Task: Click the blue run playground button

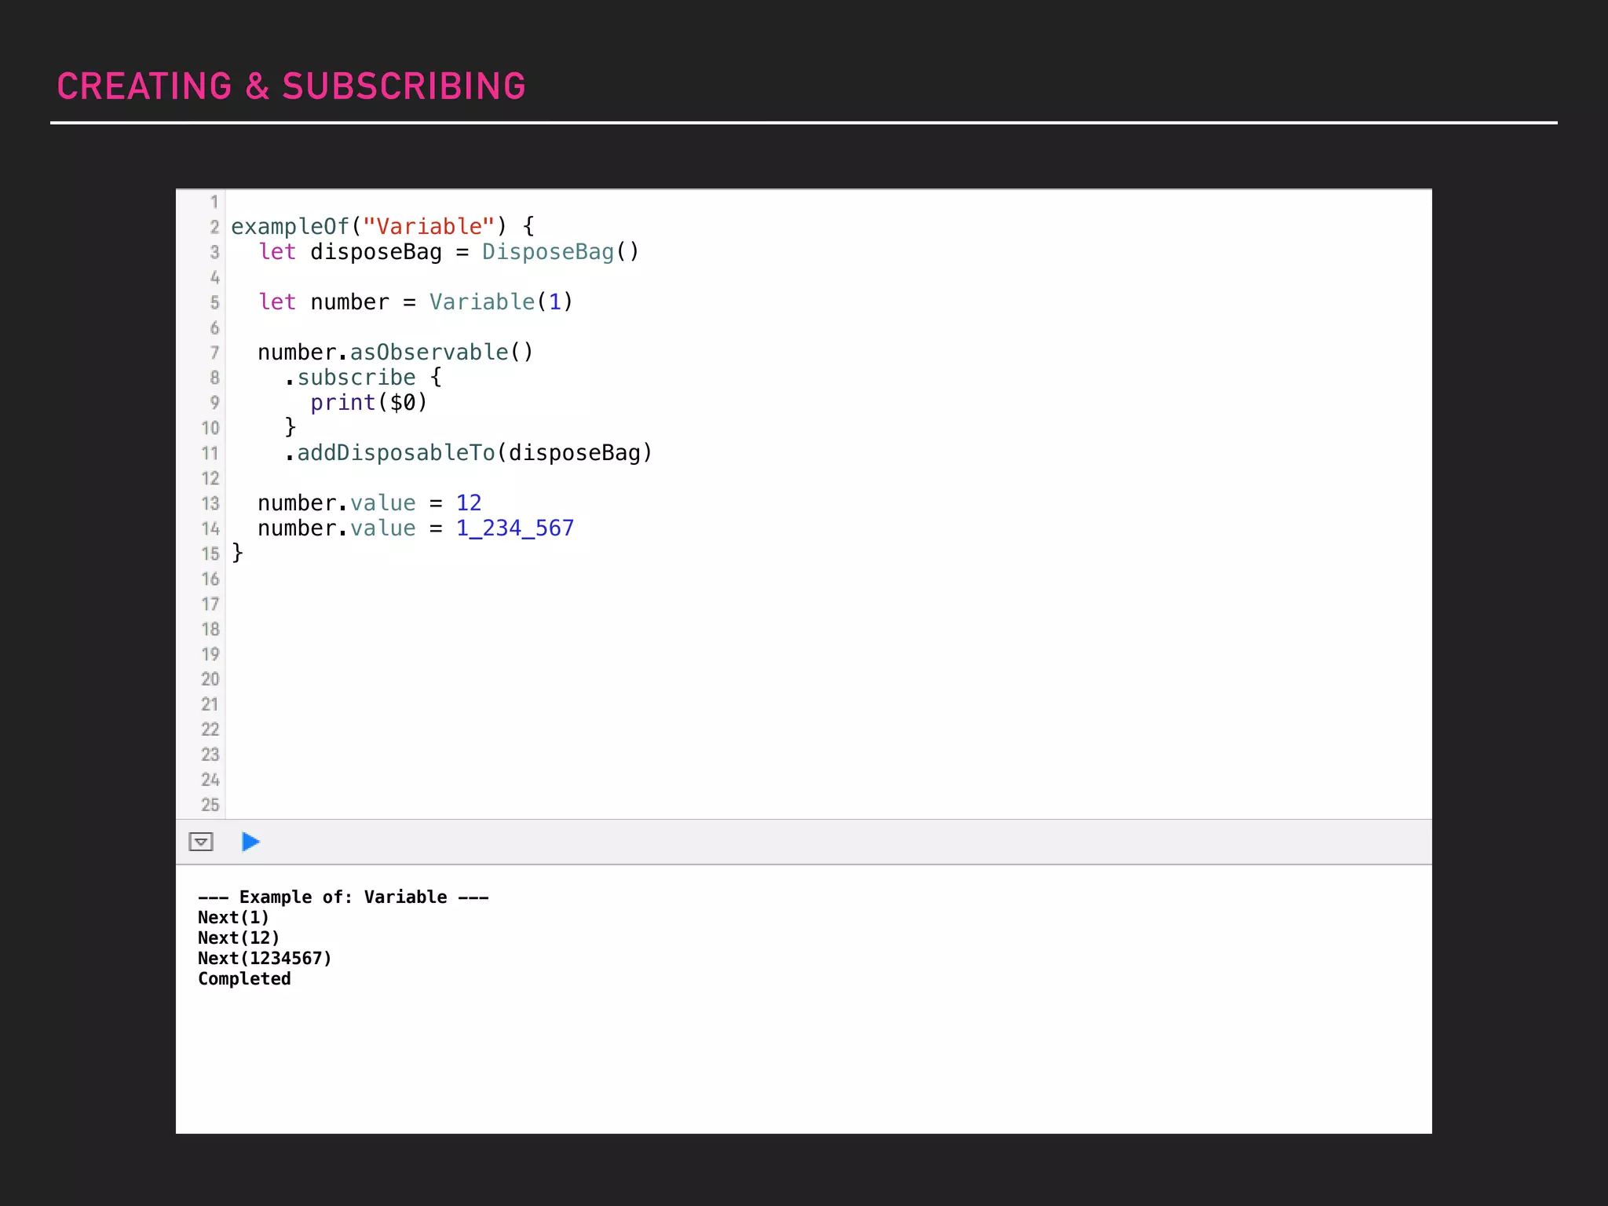Action: pos(250,842)
